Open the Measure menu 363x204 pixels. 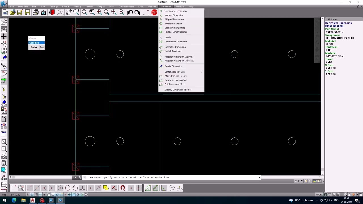pyautogui.click(x=180, y=7)
